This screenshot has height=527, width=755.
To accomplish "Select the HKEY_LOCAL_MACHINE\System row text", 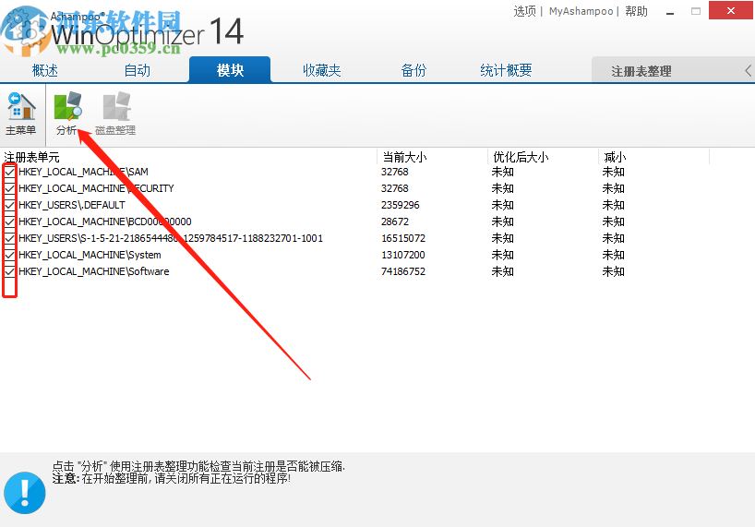I will tap(90, 255).
